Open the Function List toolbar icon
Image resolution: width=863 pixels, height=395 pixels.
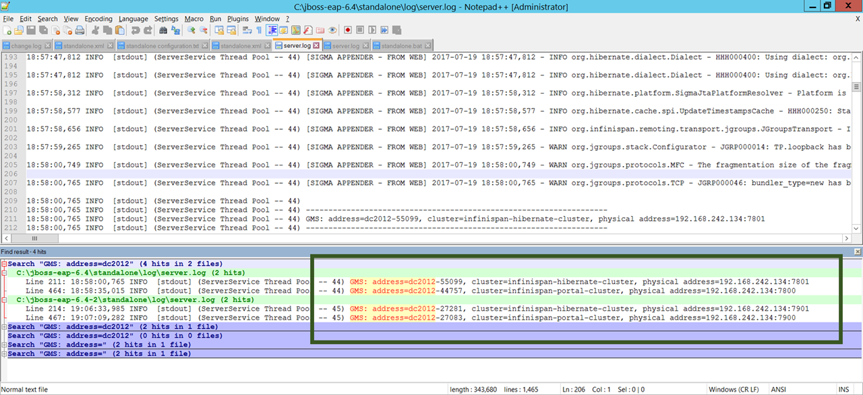coord(308,30)
